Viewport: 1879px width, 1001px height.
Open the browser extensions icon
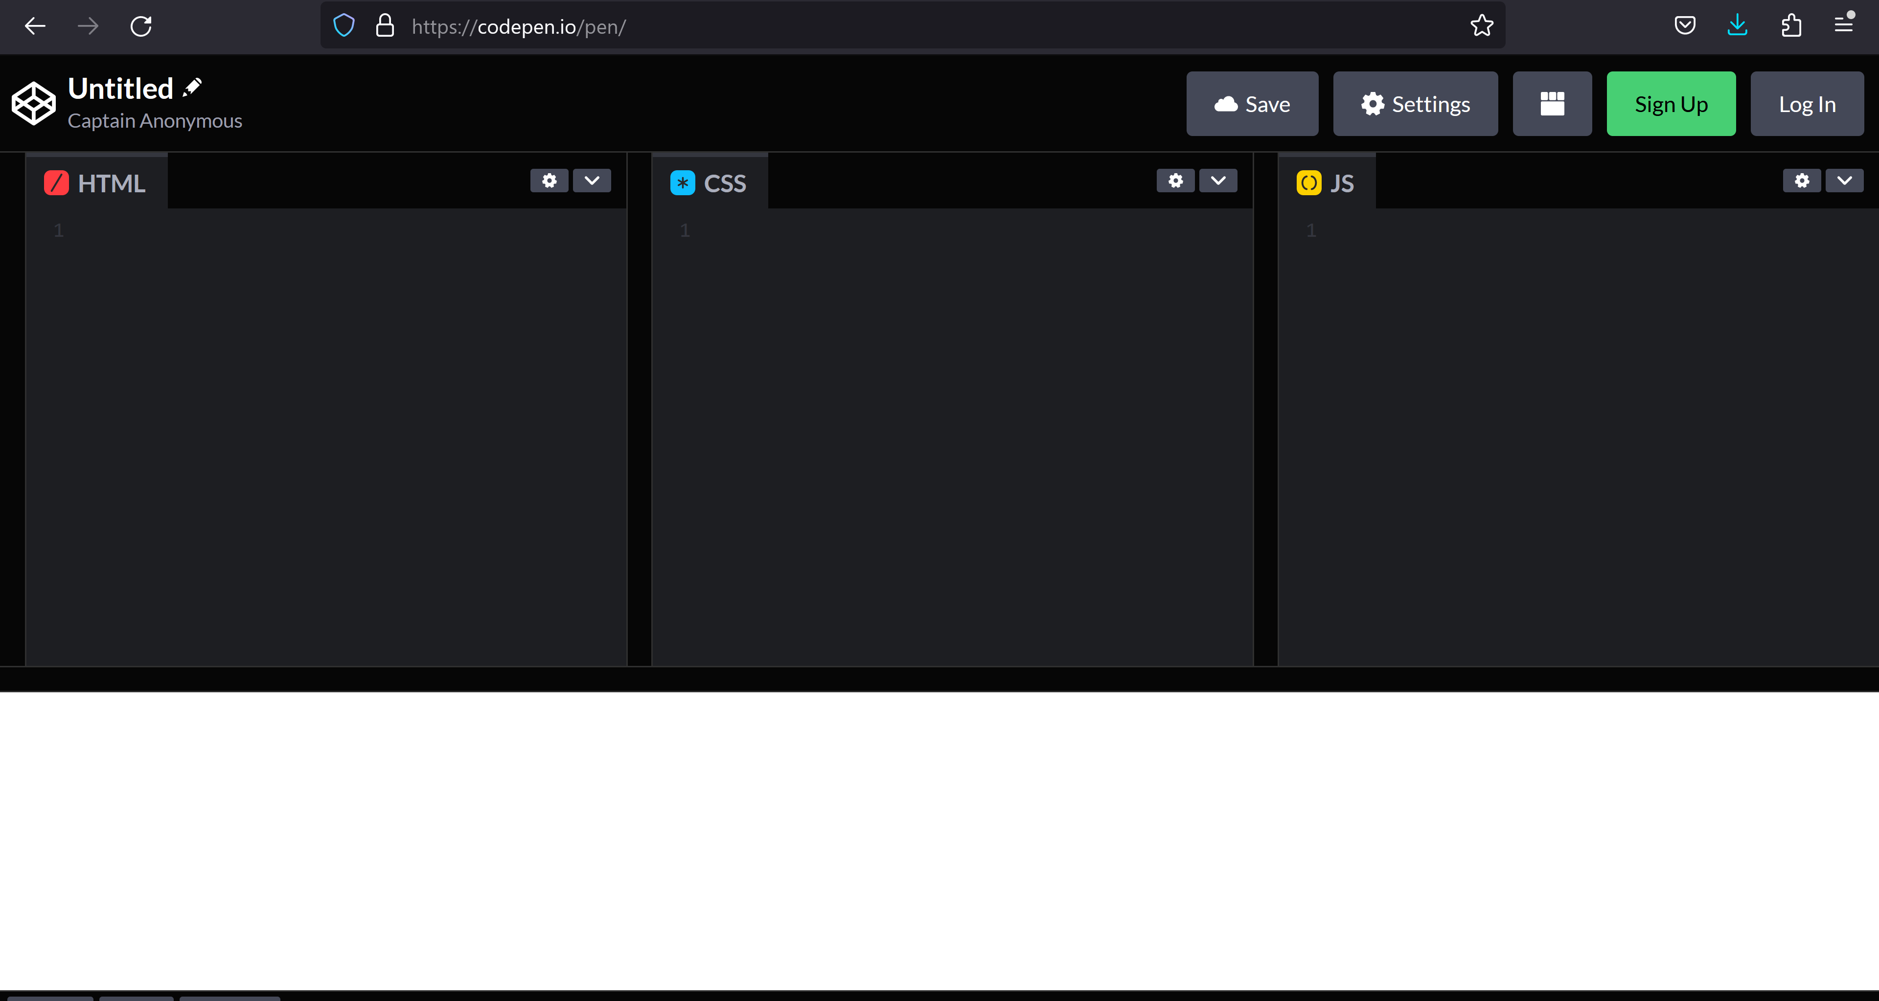point(1791,26)
